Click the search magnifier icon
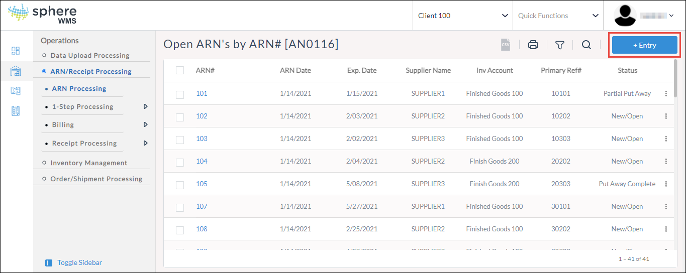This screenshot has width=686, height=273. [586, 45]
